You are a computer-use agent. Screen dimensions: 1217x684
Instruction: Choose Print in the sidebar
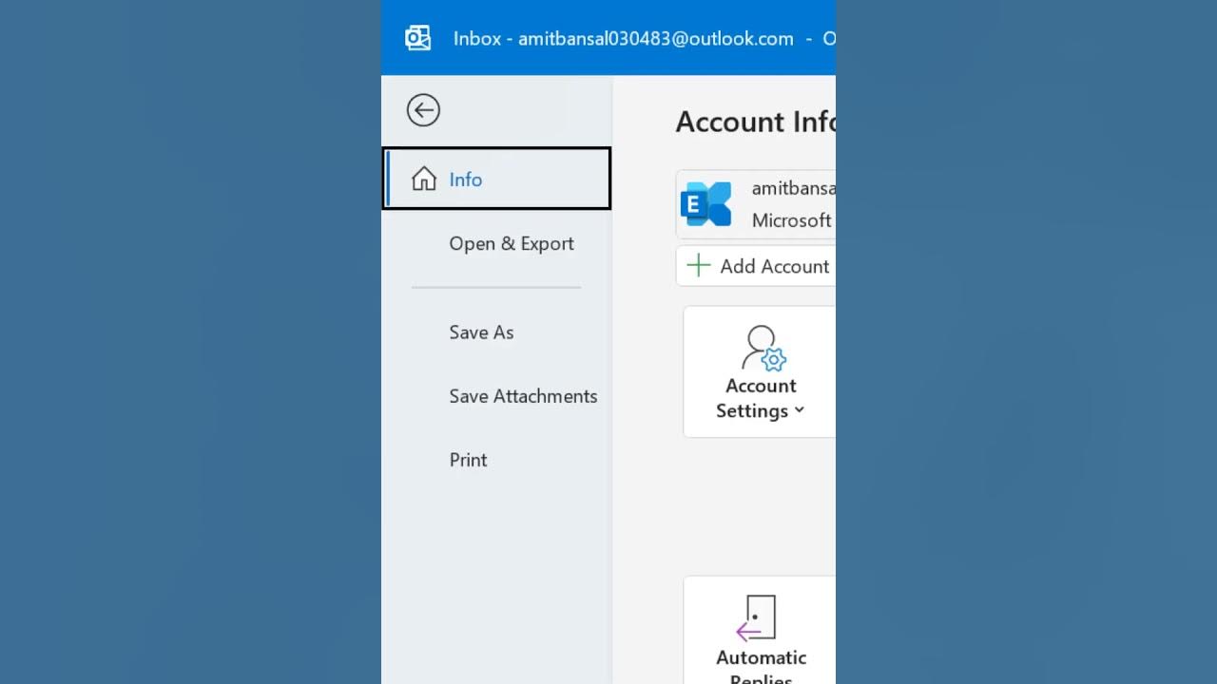pyautogui.click(x=496, y=460)
